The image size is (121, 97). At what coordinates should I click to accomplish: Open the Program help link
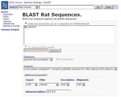pos(29,66)
